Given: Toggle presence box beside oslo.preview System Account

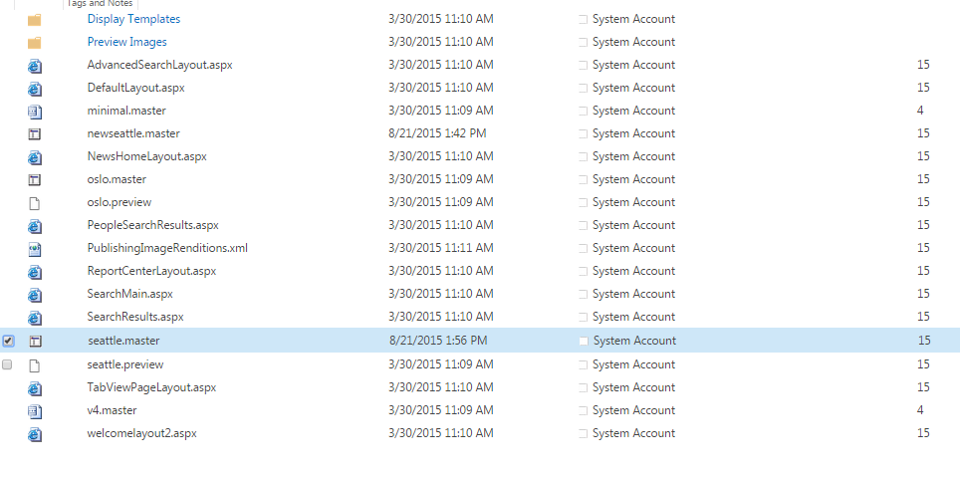Looking at the screenshot, I should pos(583,203).
